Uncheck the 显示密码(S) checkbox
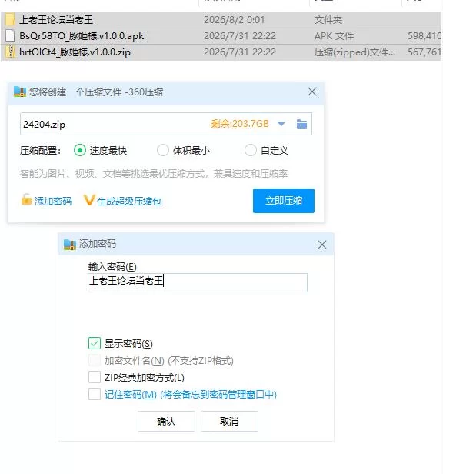 pyautogui.click(x=95, y=343)
